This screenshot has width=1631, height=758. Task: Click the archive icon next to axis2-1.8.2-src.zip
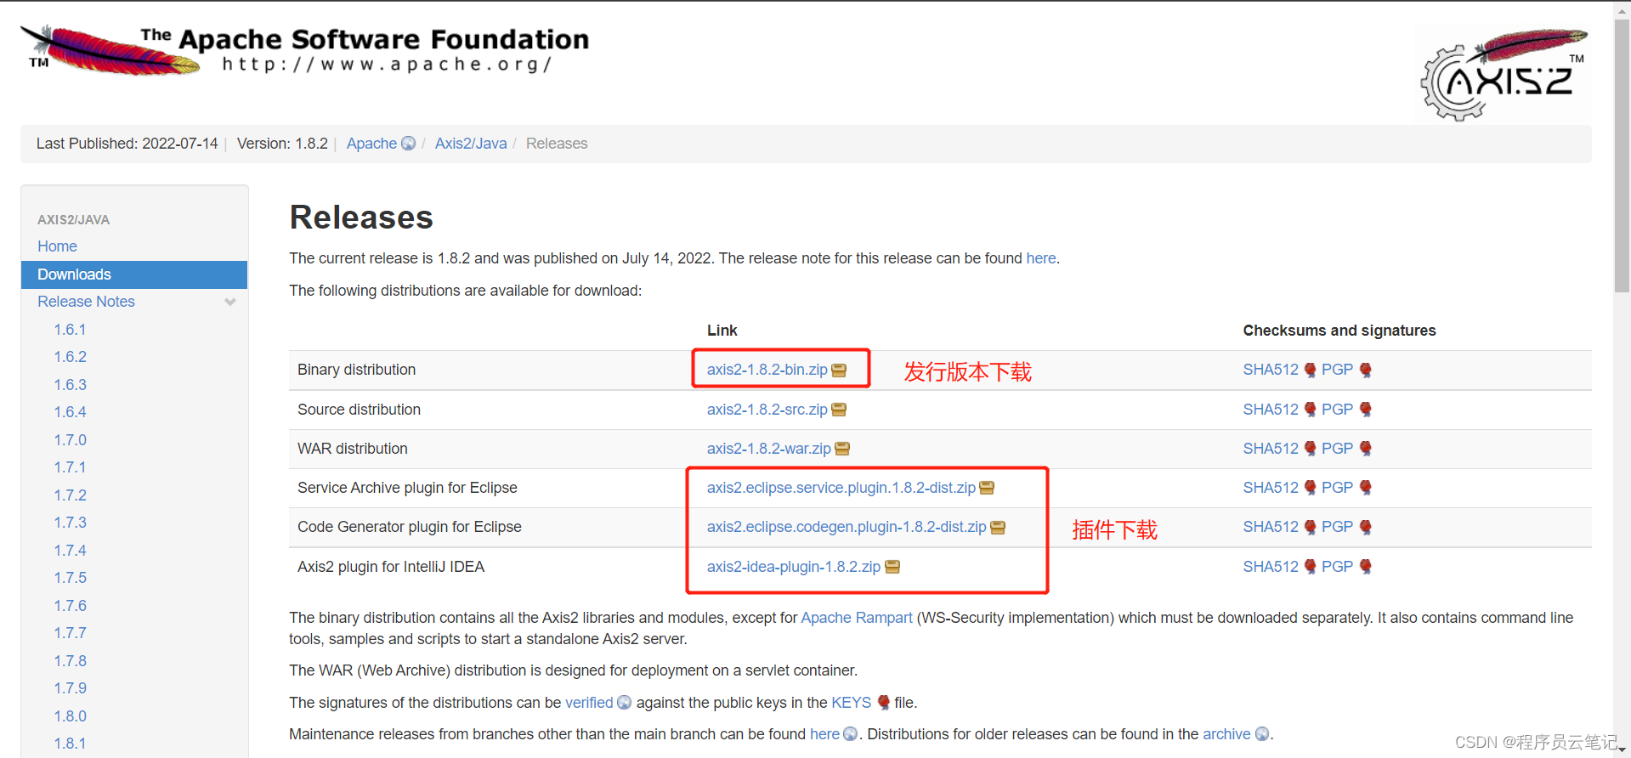tap(839, 410)
